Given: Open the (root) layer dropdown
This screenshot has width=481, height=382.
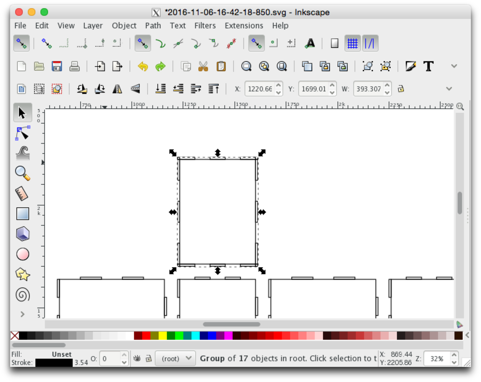Looking at the screenshot, I should tap(176, 358).
